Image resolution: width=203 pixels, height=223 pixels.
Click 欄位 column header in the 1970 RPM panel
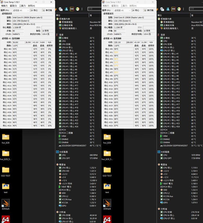173,15
